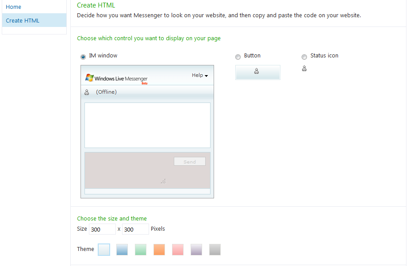
Task: Select the pink theme swatch
Action: [x=178, y=250]
